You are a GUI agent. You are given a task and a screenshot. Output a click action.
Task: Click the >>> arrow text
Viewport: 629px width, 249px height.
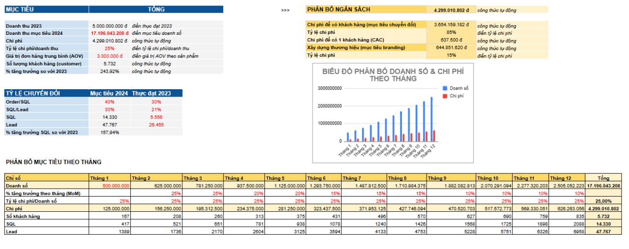[285, 10]
